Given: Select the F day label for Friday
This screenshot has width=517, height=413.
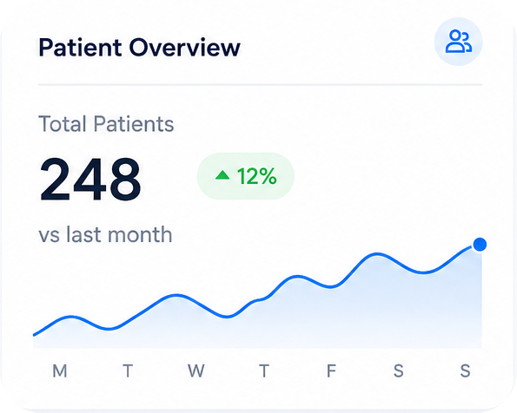Looking at the screenshot, I should 331,370.
